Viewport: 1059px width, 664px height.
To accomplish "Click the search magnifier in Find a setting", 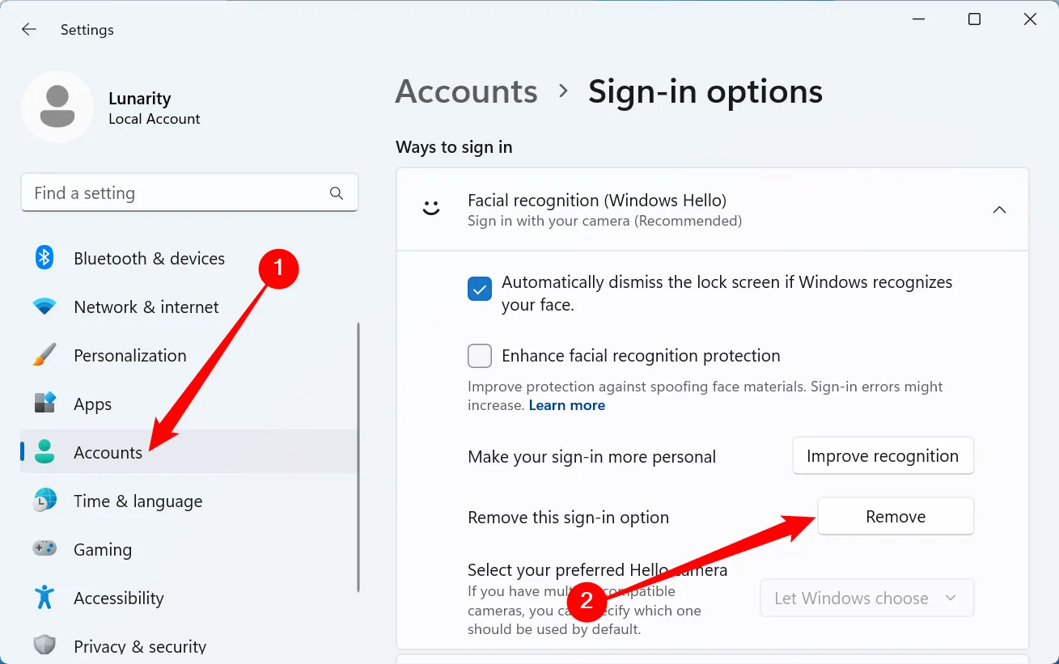I will [x=336, y=192].
